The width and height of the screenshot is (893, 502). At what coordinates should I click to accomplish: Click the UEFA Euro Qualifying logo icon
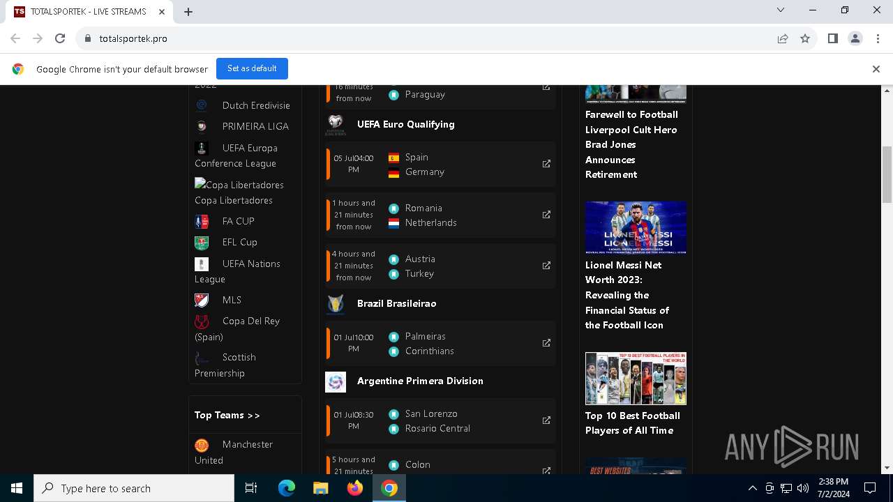tap(336, 125)
